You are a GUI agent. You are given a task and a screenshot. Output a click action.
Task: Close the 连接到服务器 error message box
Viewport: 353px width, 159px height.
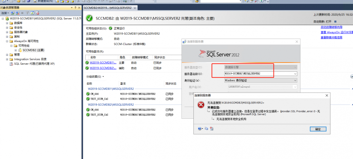tap(327, 95)
